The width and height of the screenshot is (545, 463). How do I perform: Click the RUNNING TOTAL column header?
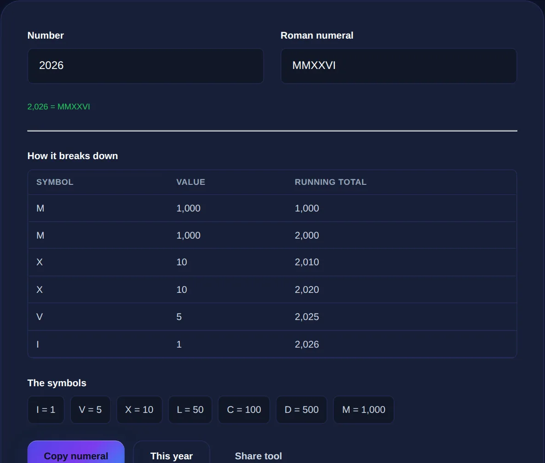click(331, 182)
